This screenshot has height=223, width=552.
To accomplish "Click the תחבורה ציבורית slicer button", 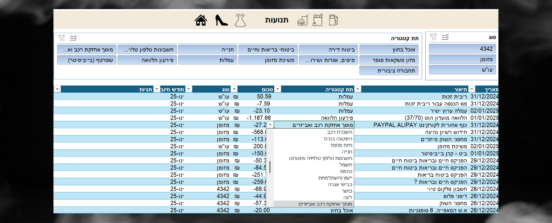I will [389, 71].
